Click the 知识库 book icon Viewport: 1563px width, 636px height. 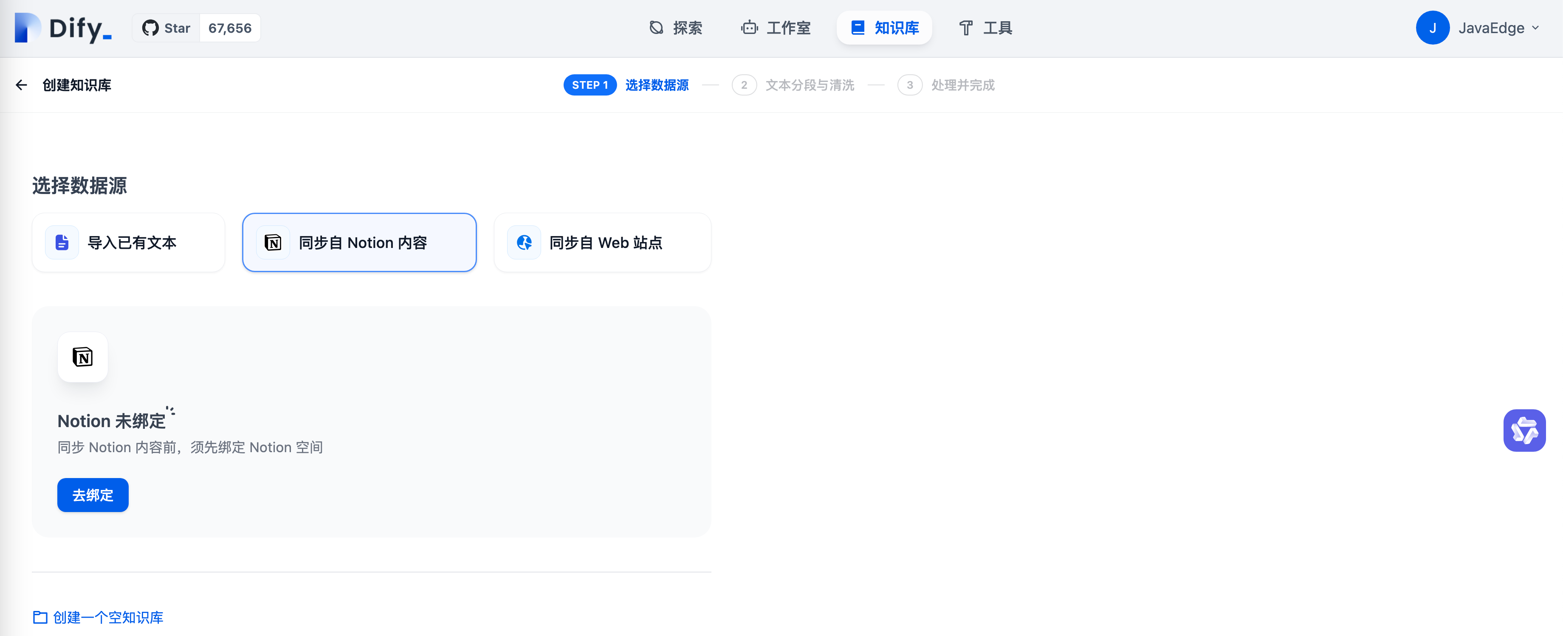click(x=858, y=27)
